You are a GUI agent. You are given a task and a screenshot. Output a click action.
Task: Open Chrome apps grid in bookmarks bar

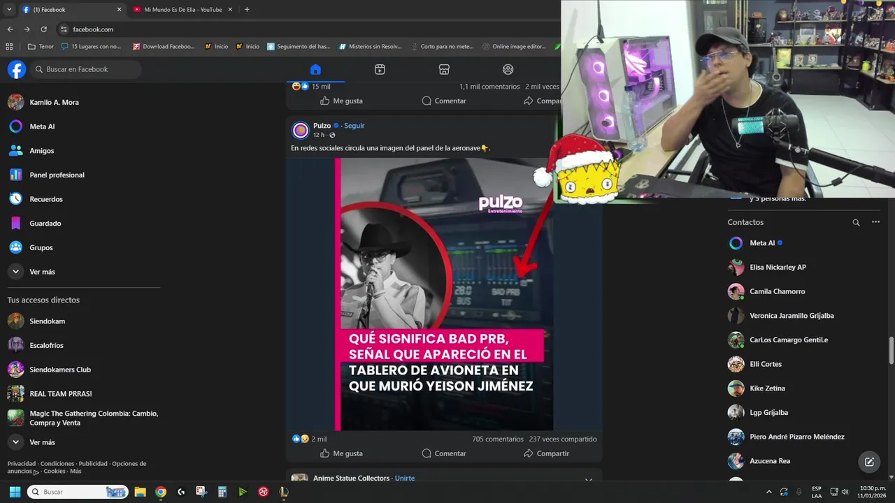click(9, 47)
